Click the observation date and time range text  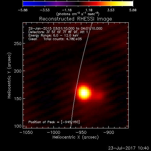pos(65,28)
